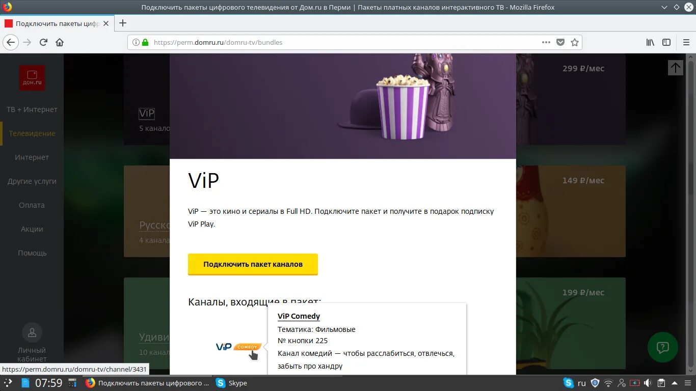Click the blue document icon in taskbar
This screenshot has width=696, height=391.
25,383
